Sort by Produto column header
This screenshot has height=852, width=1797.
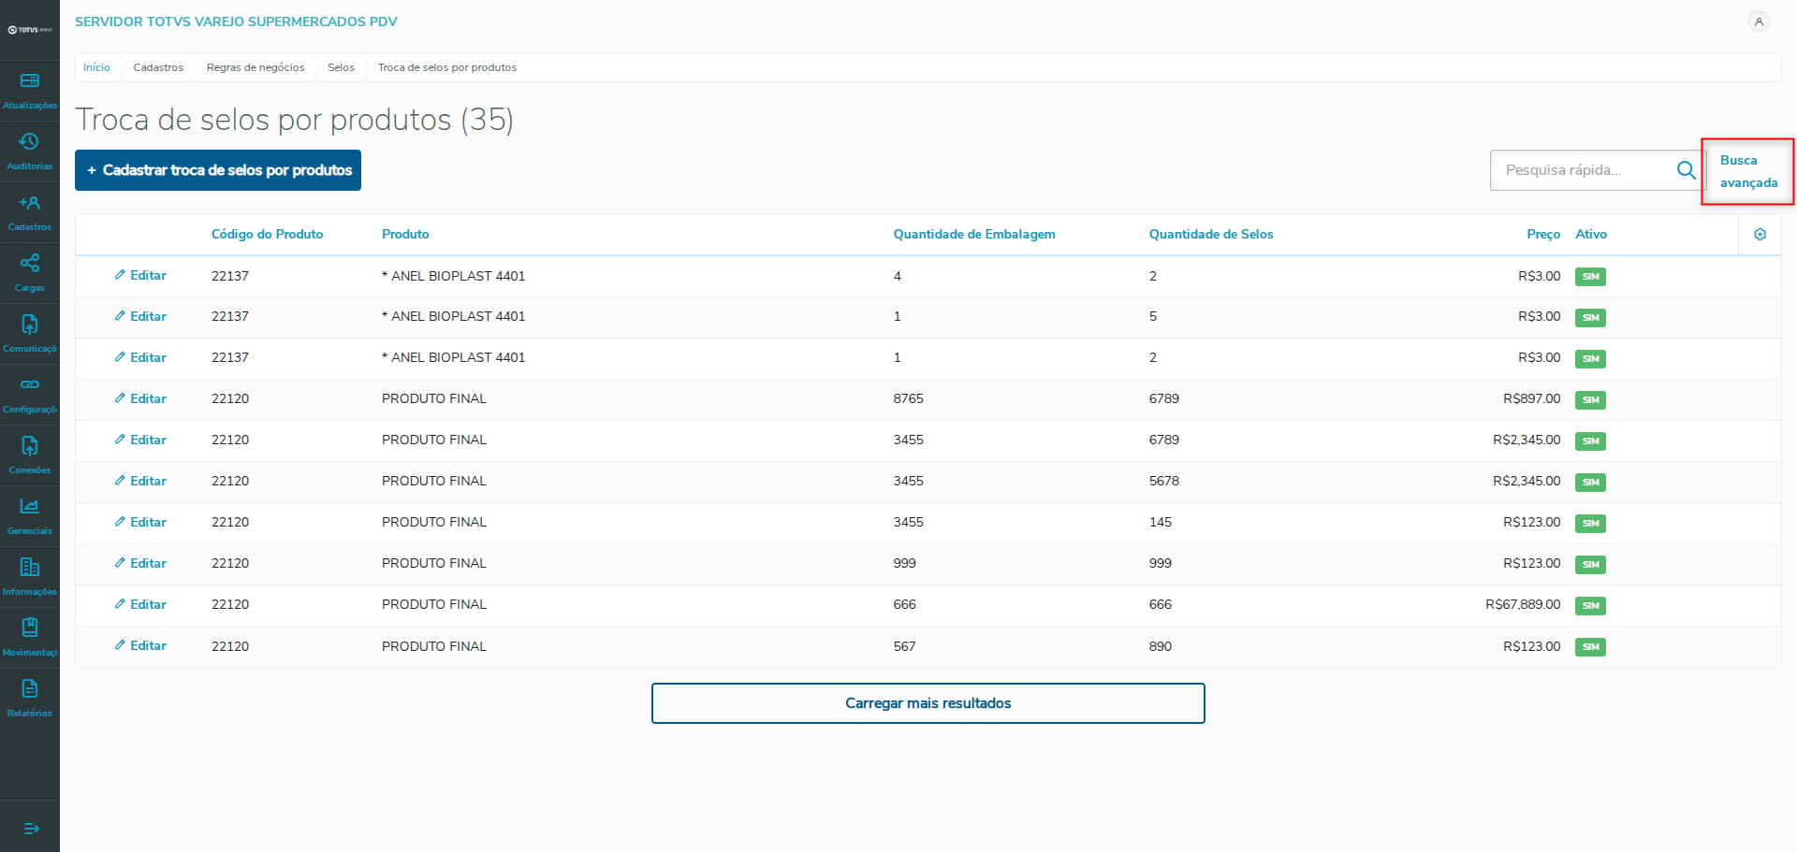(x=405, y=235)
